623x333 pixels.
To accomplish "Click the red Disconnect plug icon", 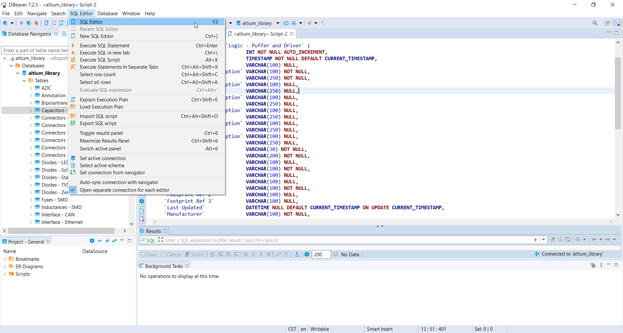I will 36,23.
